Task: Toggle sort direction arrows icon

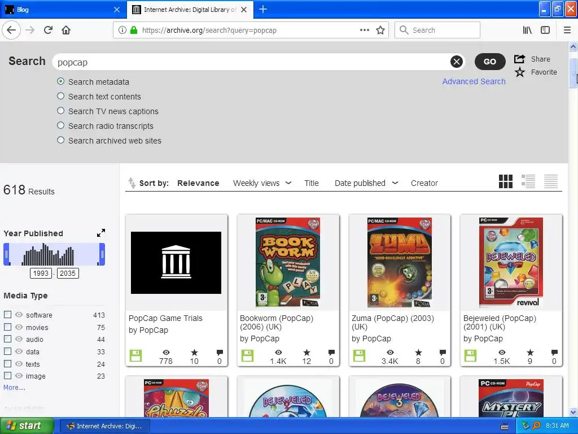Action: [x=132, y=183]
